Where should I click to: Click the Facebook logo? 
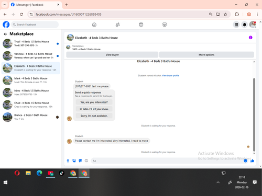[x=6, y=25]
